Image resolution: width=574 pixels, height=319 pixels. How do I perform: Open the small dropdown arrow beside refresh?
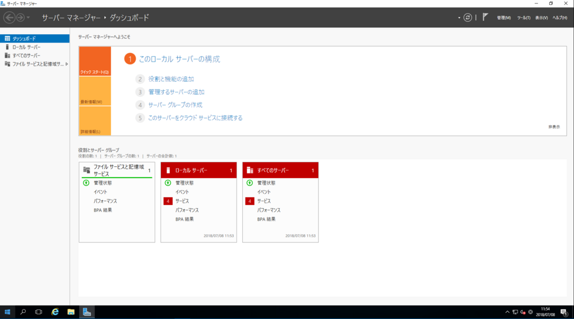[459, 17]
